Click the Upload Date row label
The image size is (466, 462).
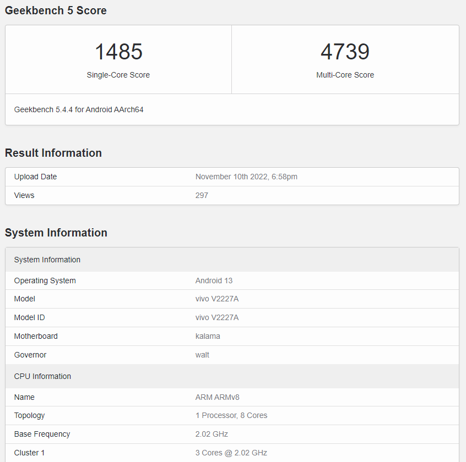pyautogui.click(x=35, y=177)
